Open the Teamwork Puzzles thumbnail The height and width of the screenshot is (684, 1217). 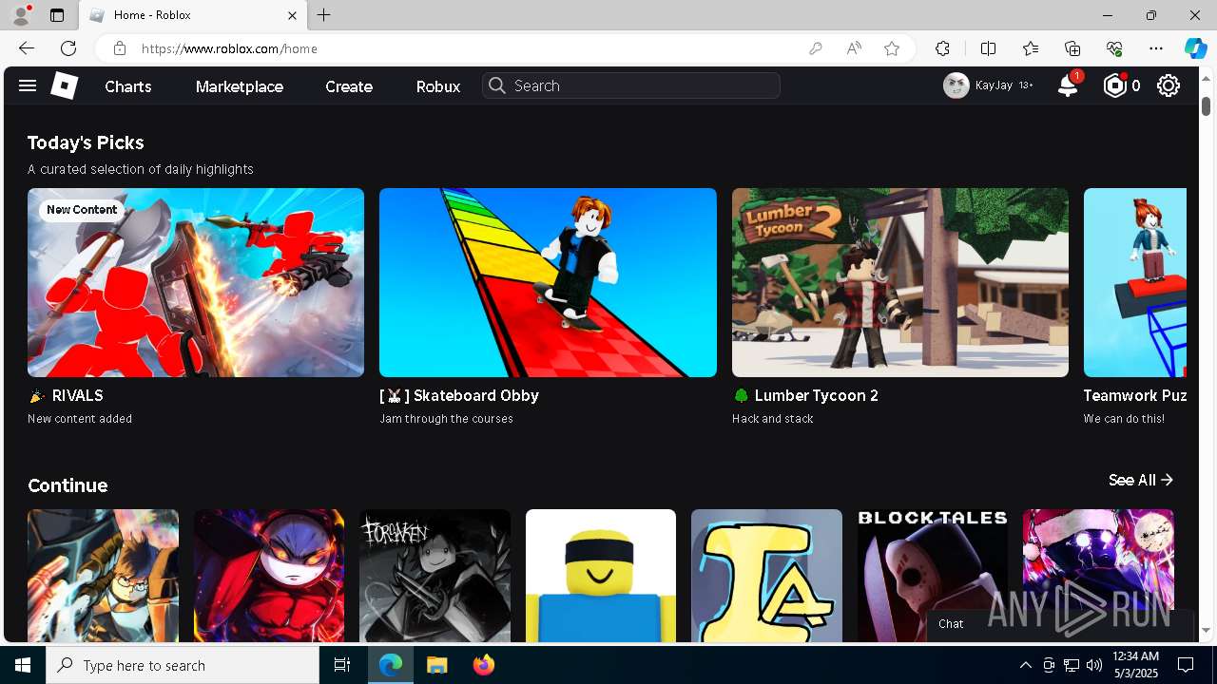[x=1135, y=282]
